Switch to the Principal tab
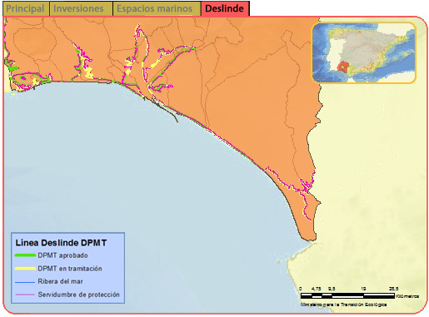Screen dimensions: 429x317 click(x=26, y=8)
